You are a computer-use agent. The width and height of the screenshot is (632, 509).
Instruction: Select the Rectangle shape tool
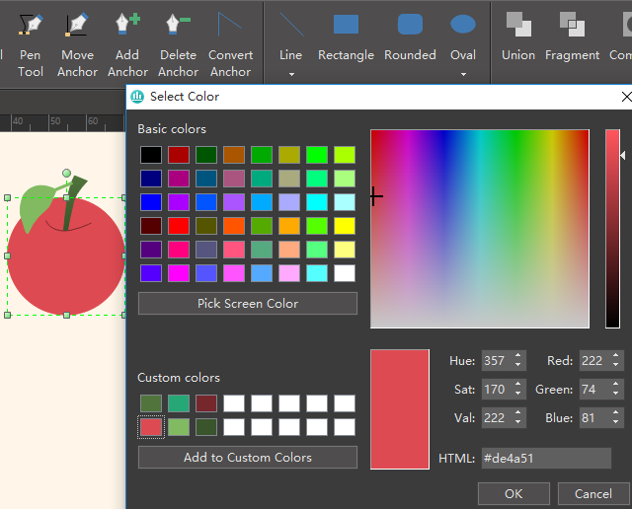click(x=346, y=37)
